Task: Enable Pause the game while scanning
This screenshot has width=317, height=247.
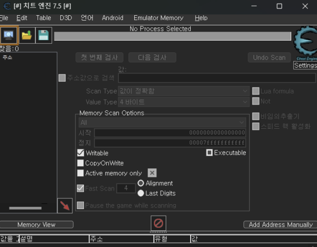Action: [80, 205]
